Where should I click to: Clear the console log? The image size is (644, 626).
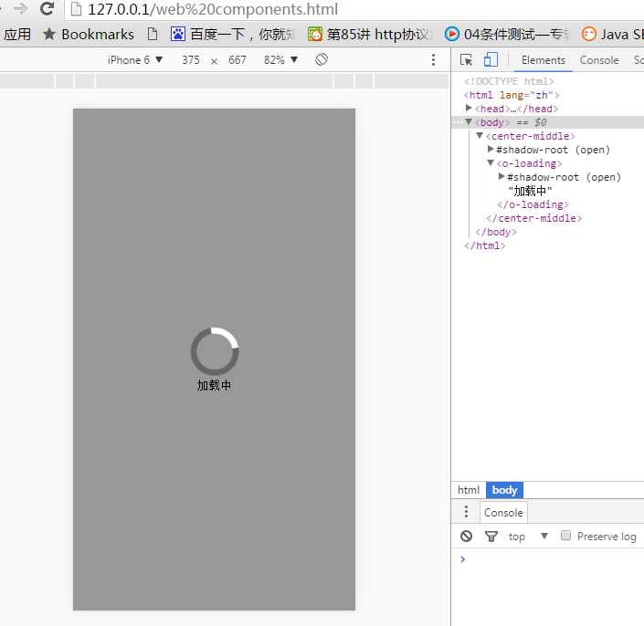[x=466, y=537]
